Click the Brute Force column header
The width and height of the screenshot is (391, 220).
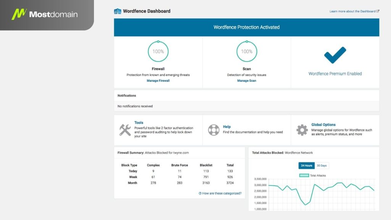click(179, 165)
